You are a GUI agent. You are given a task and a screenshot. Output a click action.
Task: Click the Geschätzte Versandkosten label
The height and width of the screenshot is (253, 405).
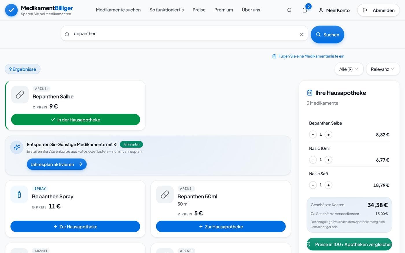pos(337,214)
